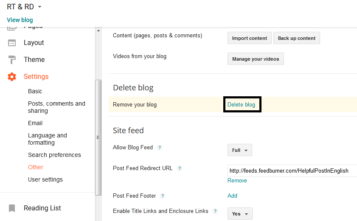This screenshot has width=357, height=221.
Task: Open the Allow Blog Feed Full dropdown
Action: tap(240, 150)
